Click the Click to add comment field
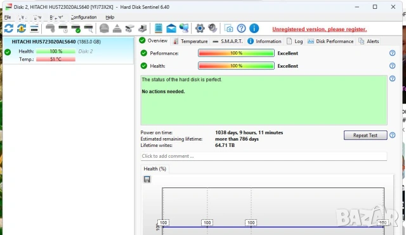Viewport: 406px width, 235px height. (264, 156)
